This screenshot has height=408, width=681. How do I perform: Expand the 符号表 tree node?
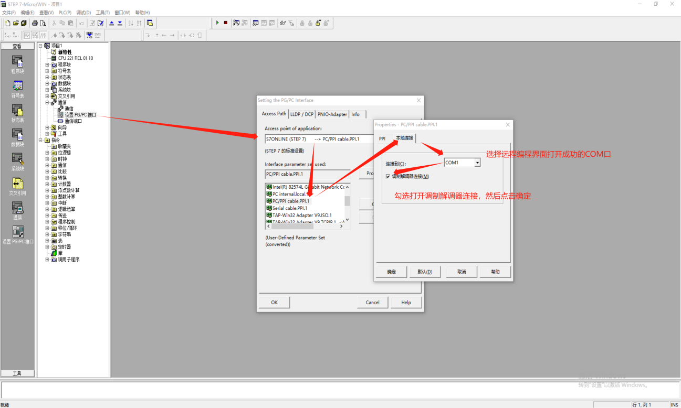click(x=47, y=71)
